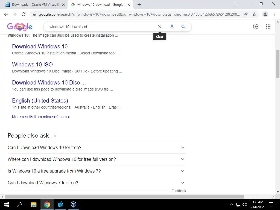This screenshot has width=280, height=210.
Task: Share this page via the share icon
Action: [x=246, y=14]
